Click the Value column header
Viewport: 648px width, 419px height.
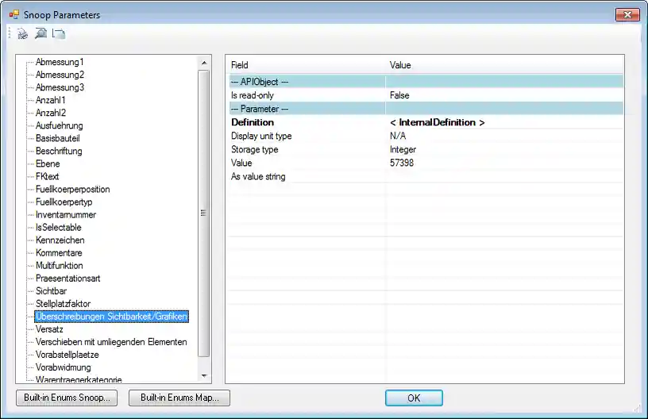[x=400, y=65]
